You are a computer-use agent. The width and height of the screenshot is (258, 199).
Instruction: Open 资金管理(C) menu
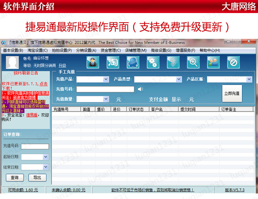pyautogui.click(x=111, y=50)
